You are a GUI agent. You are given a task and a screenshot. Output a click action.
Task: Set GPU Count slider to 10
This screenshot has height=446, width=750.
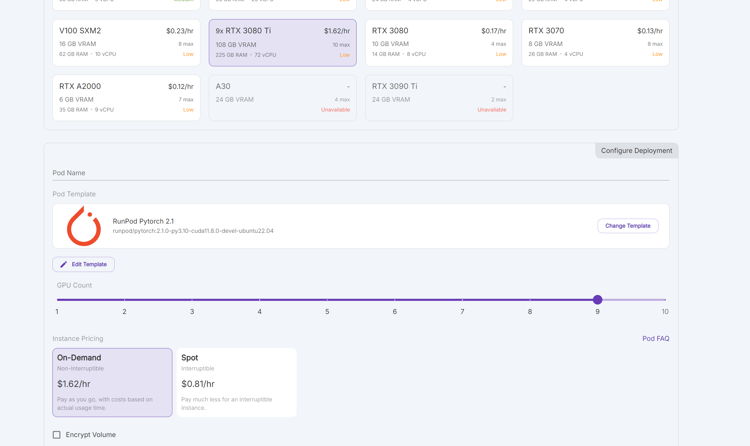click(665, 300)
